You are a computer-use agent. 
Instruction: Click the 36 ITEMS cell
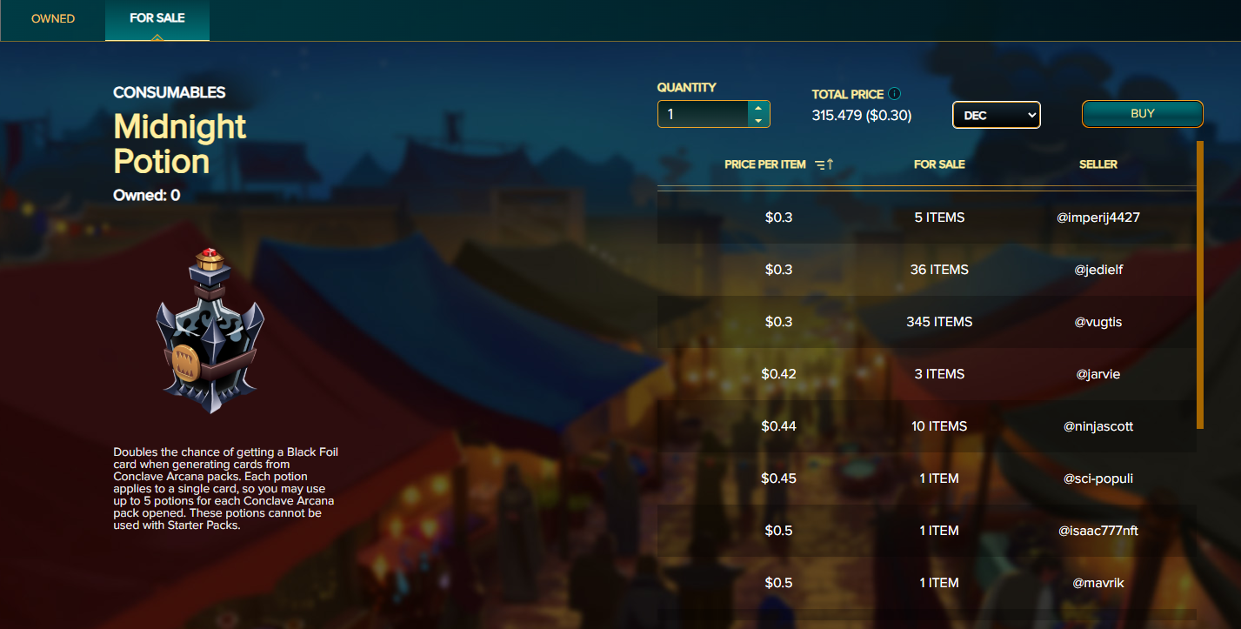[x=939, y=270]
